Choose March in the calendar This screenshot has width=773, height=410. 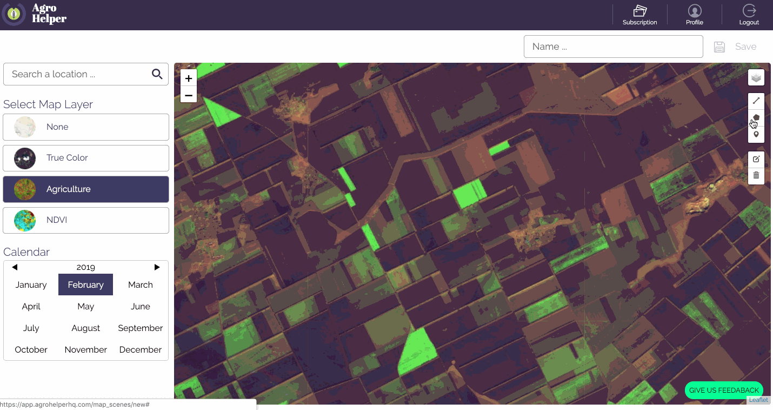(x=141, y=285)
